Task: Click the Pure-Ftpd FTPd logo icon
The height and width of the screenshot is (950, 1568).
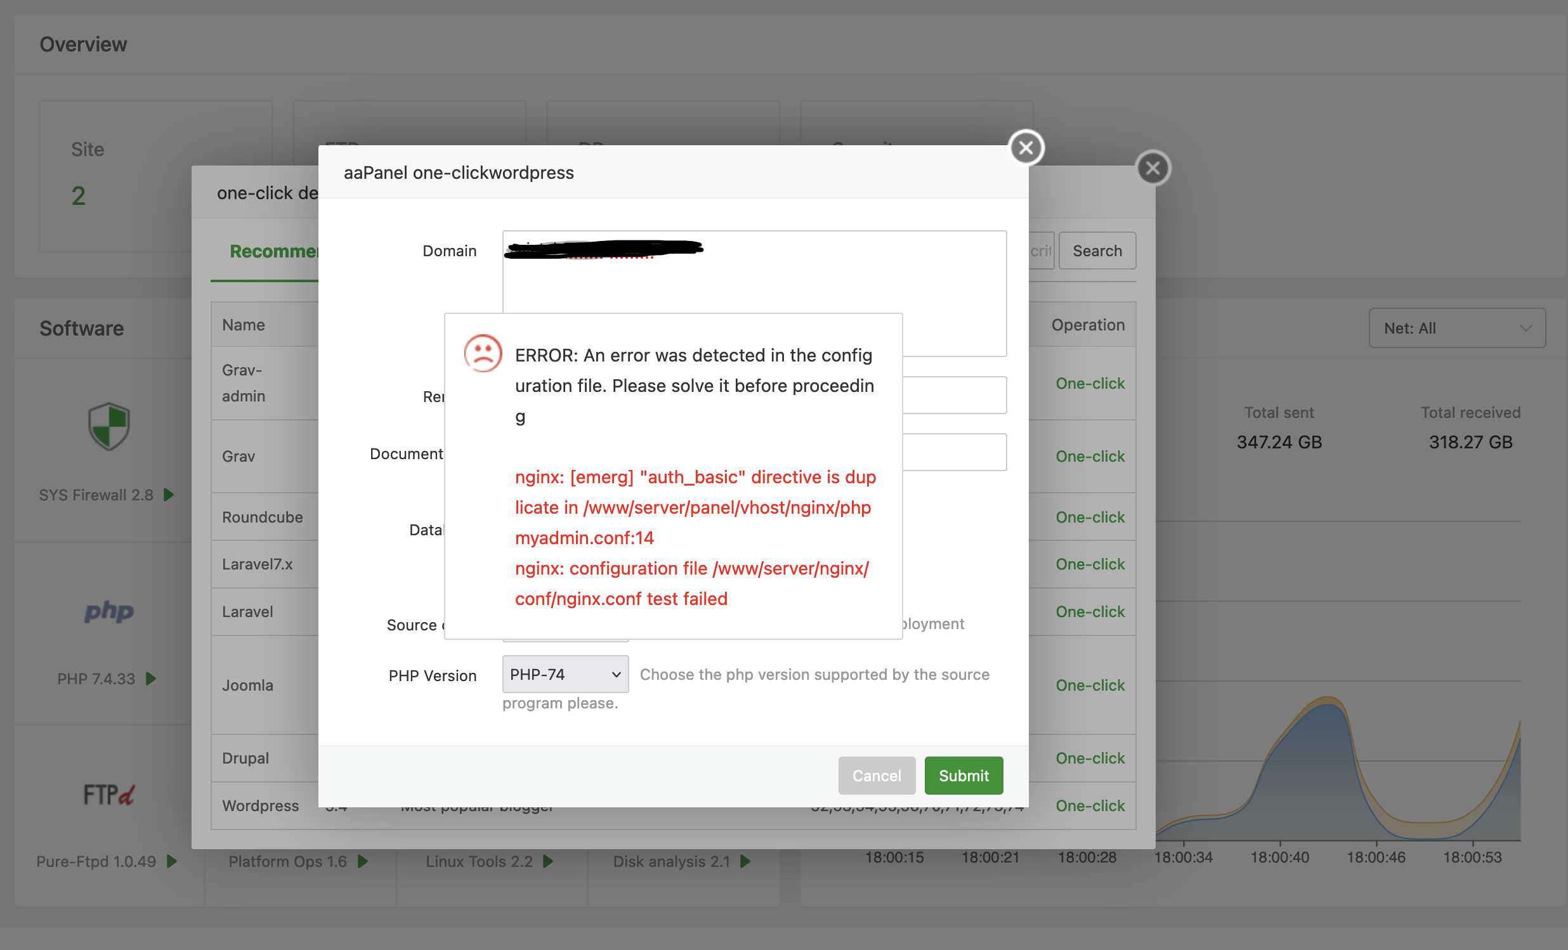Action: tap(108, 795)
